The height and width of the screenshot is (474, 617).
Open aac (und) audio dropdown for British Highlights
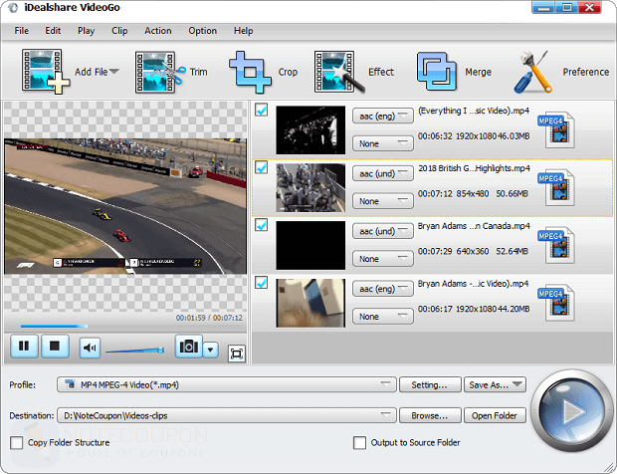(383, 173)
